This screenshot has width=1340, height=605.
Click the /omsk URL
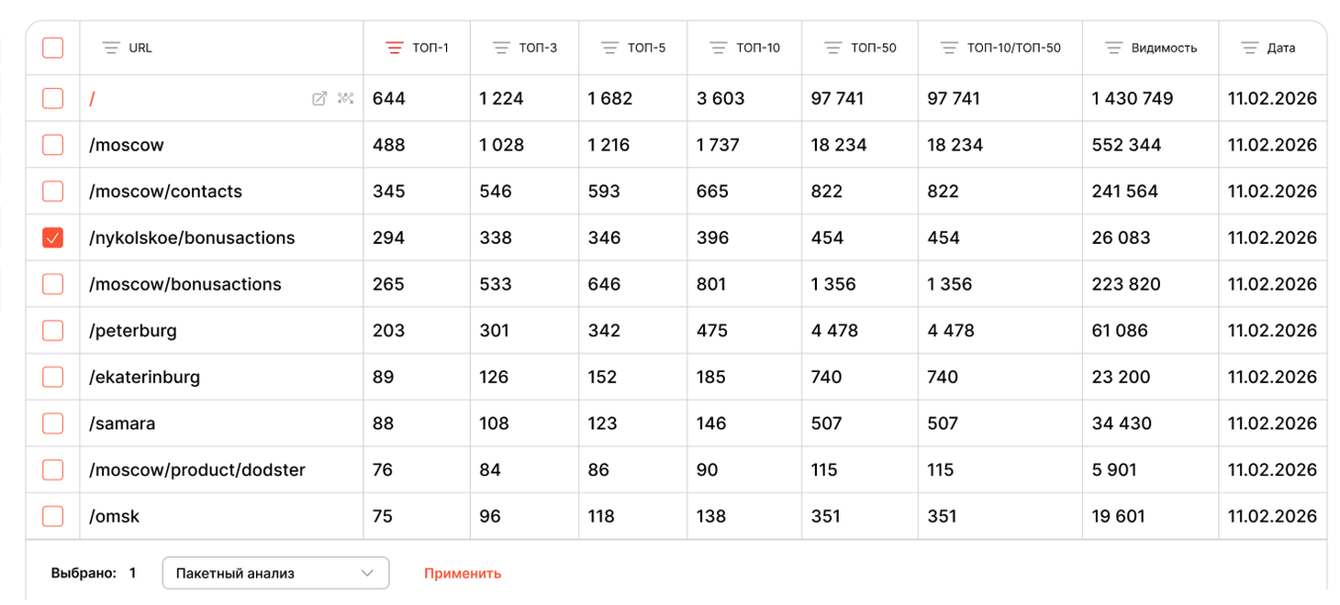(115, 516)
